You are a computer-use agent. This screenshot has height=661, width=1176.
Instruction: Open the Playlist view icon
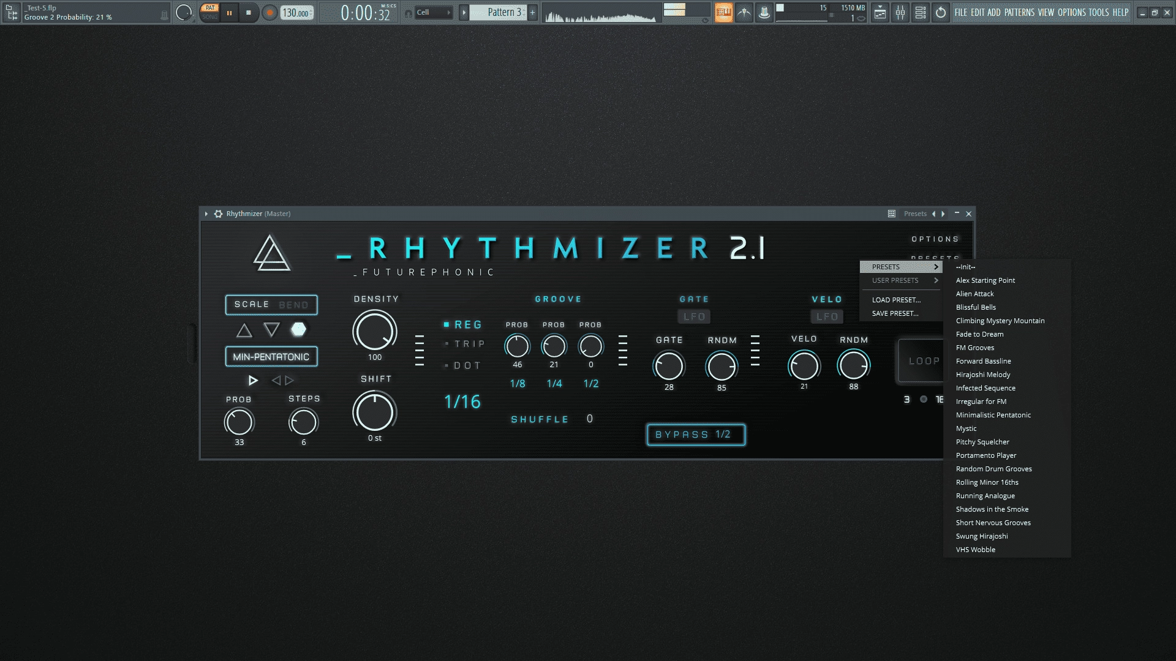coord(880,12)
